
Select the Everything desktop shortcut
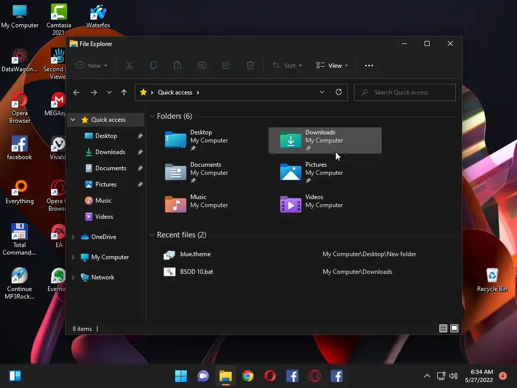20,192
